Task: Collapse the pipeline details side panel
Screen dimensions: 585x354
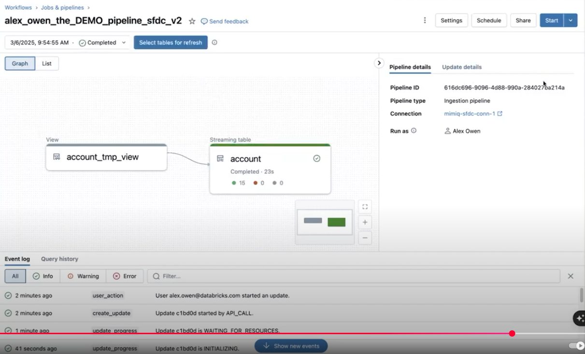Action: [x=379, y=63]
